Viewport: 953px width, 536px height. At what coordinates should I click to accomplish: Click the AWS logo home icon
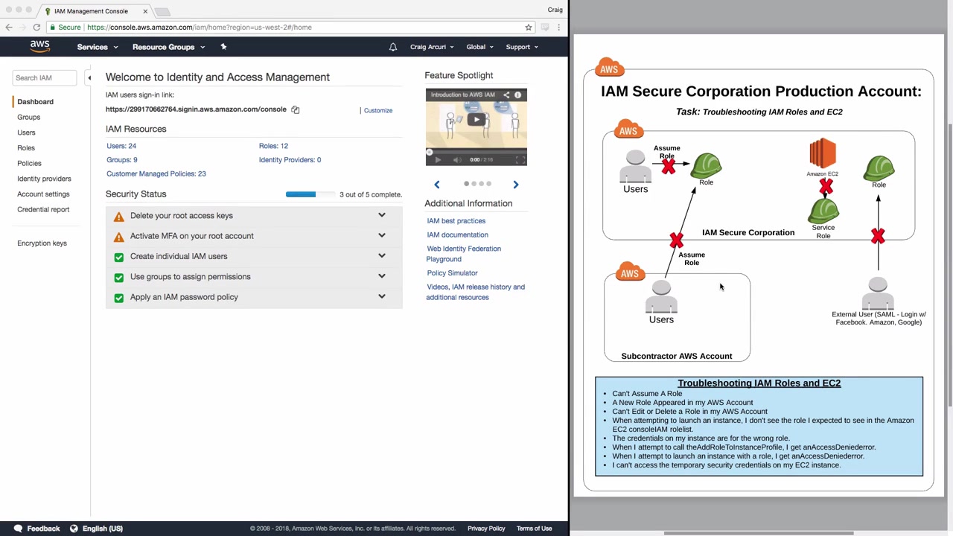40,46
